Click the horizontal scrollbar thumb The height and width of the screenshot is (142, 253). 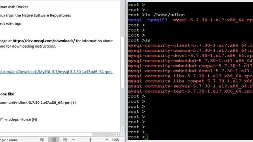[x=46, y=134]
